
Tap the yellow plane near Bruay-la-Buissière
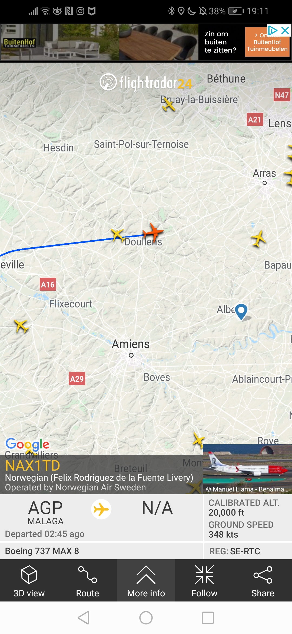[169, 104]
